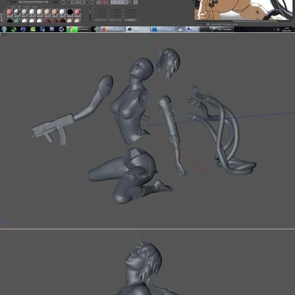Image resolution: width=295 pixels, height=295 pixels.
Task: Open the Texture menu in the Material Manager
Action: click(x=35, y=7)
